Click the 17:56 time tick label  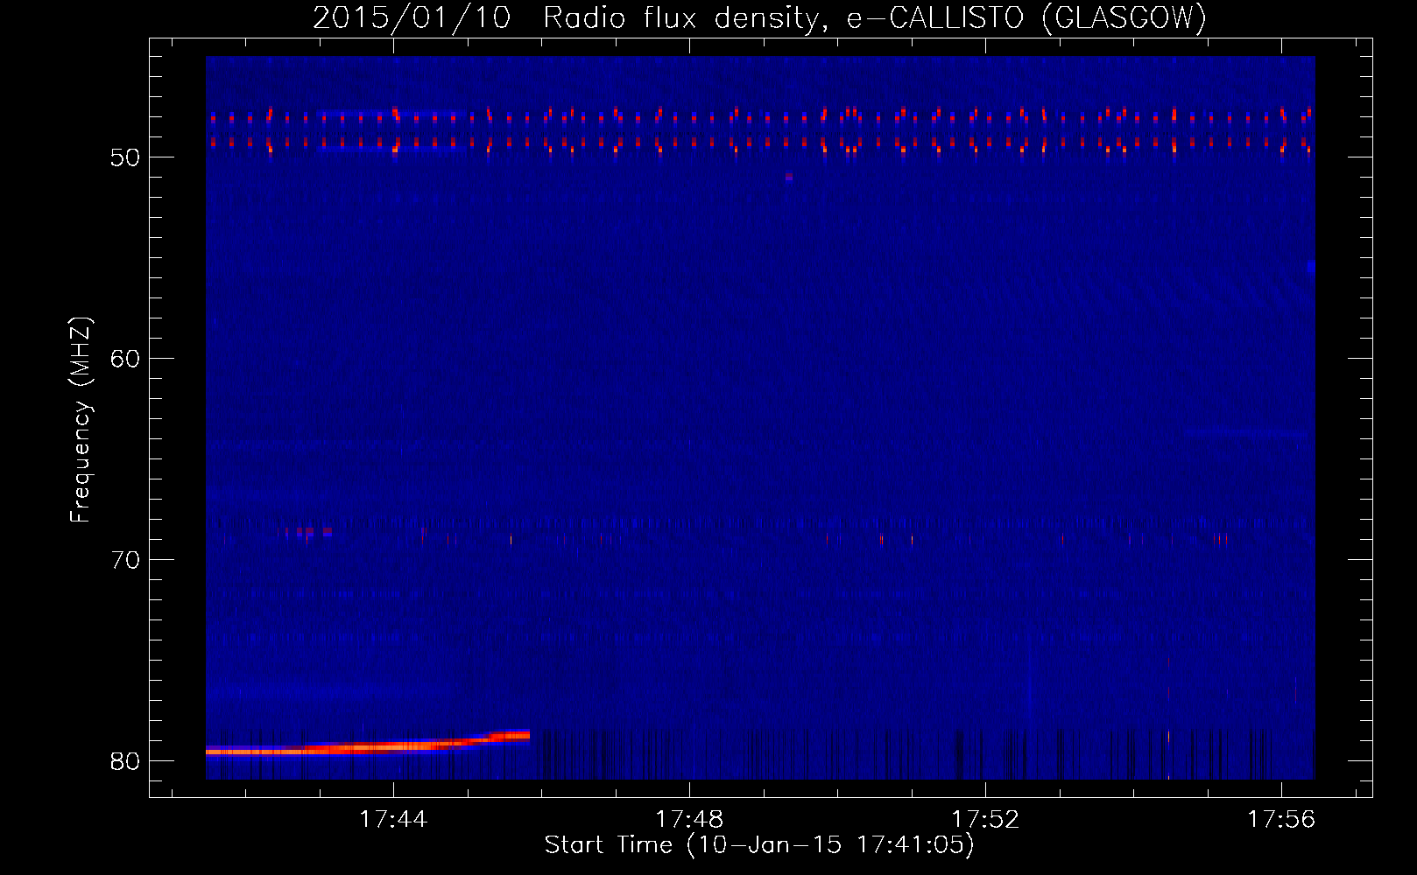1282,819
